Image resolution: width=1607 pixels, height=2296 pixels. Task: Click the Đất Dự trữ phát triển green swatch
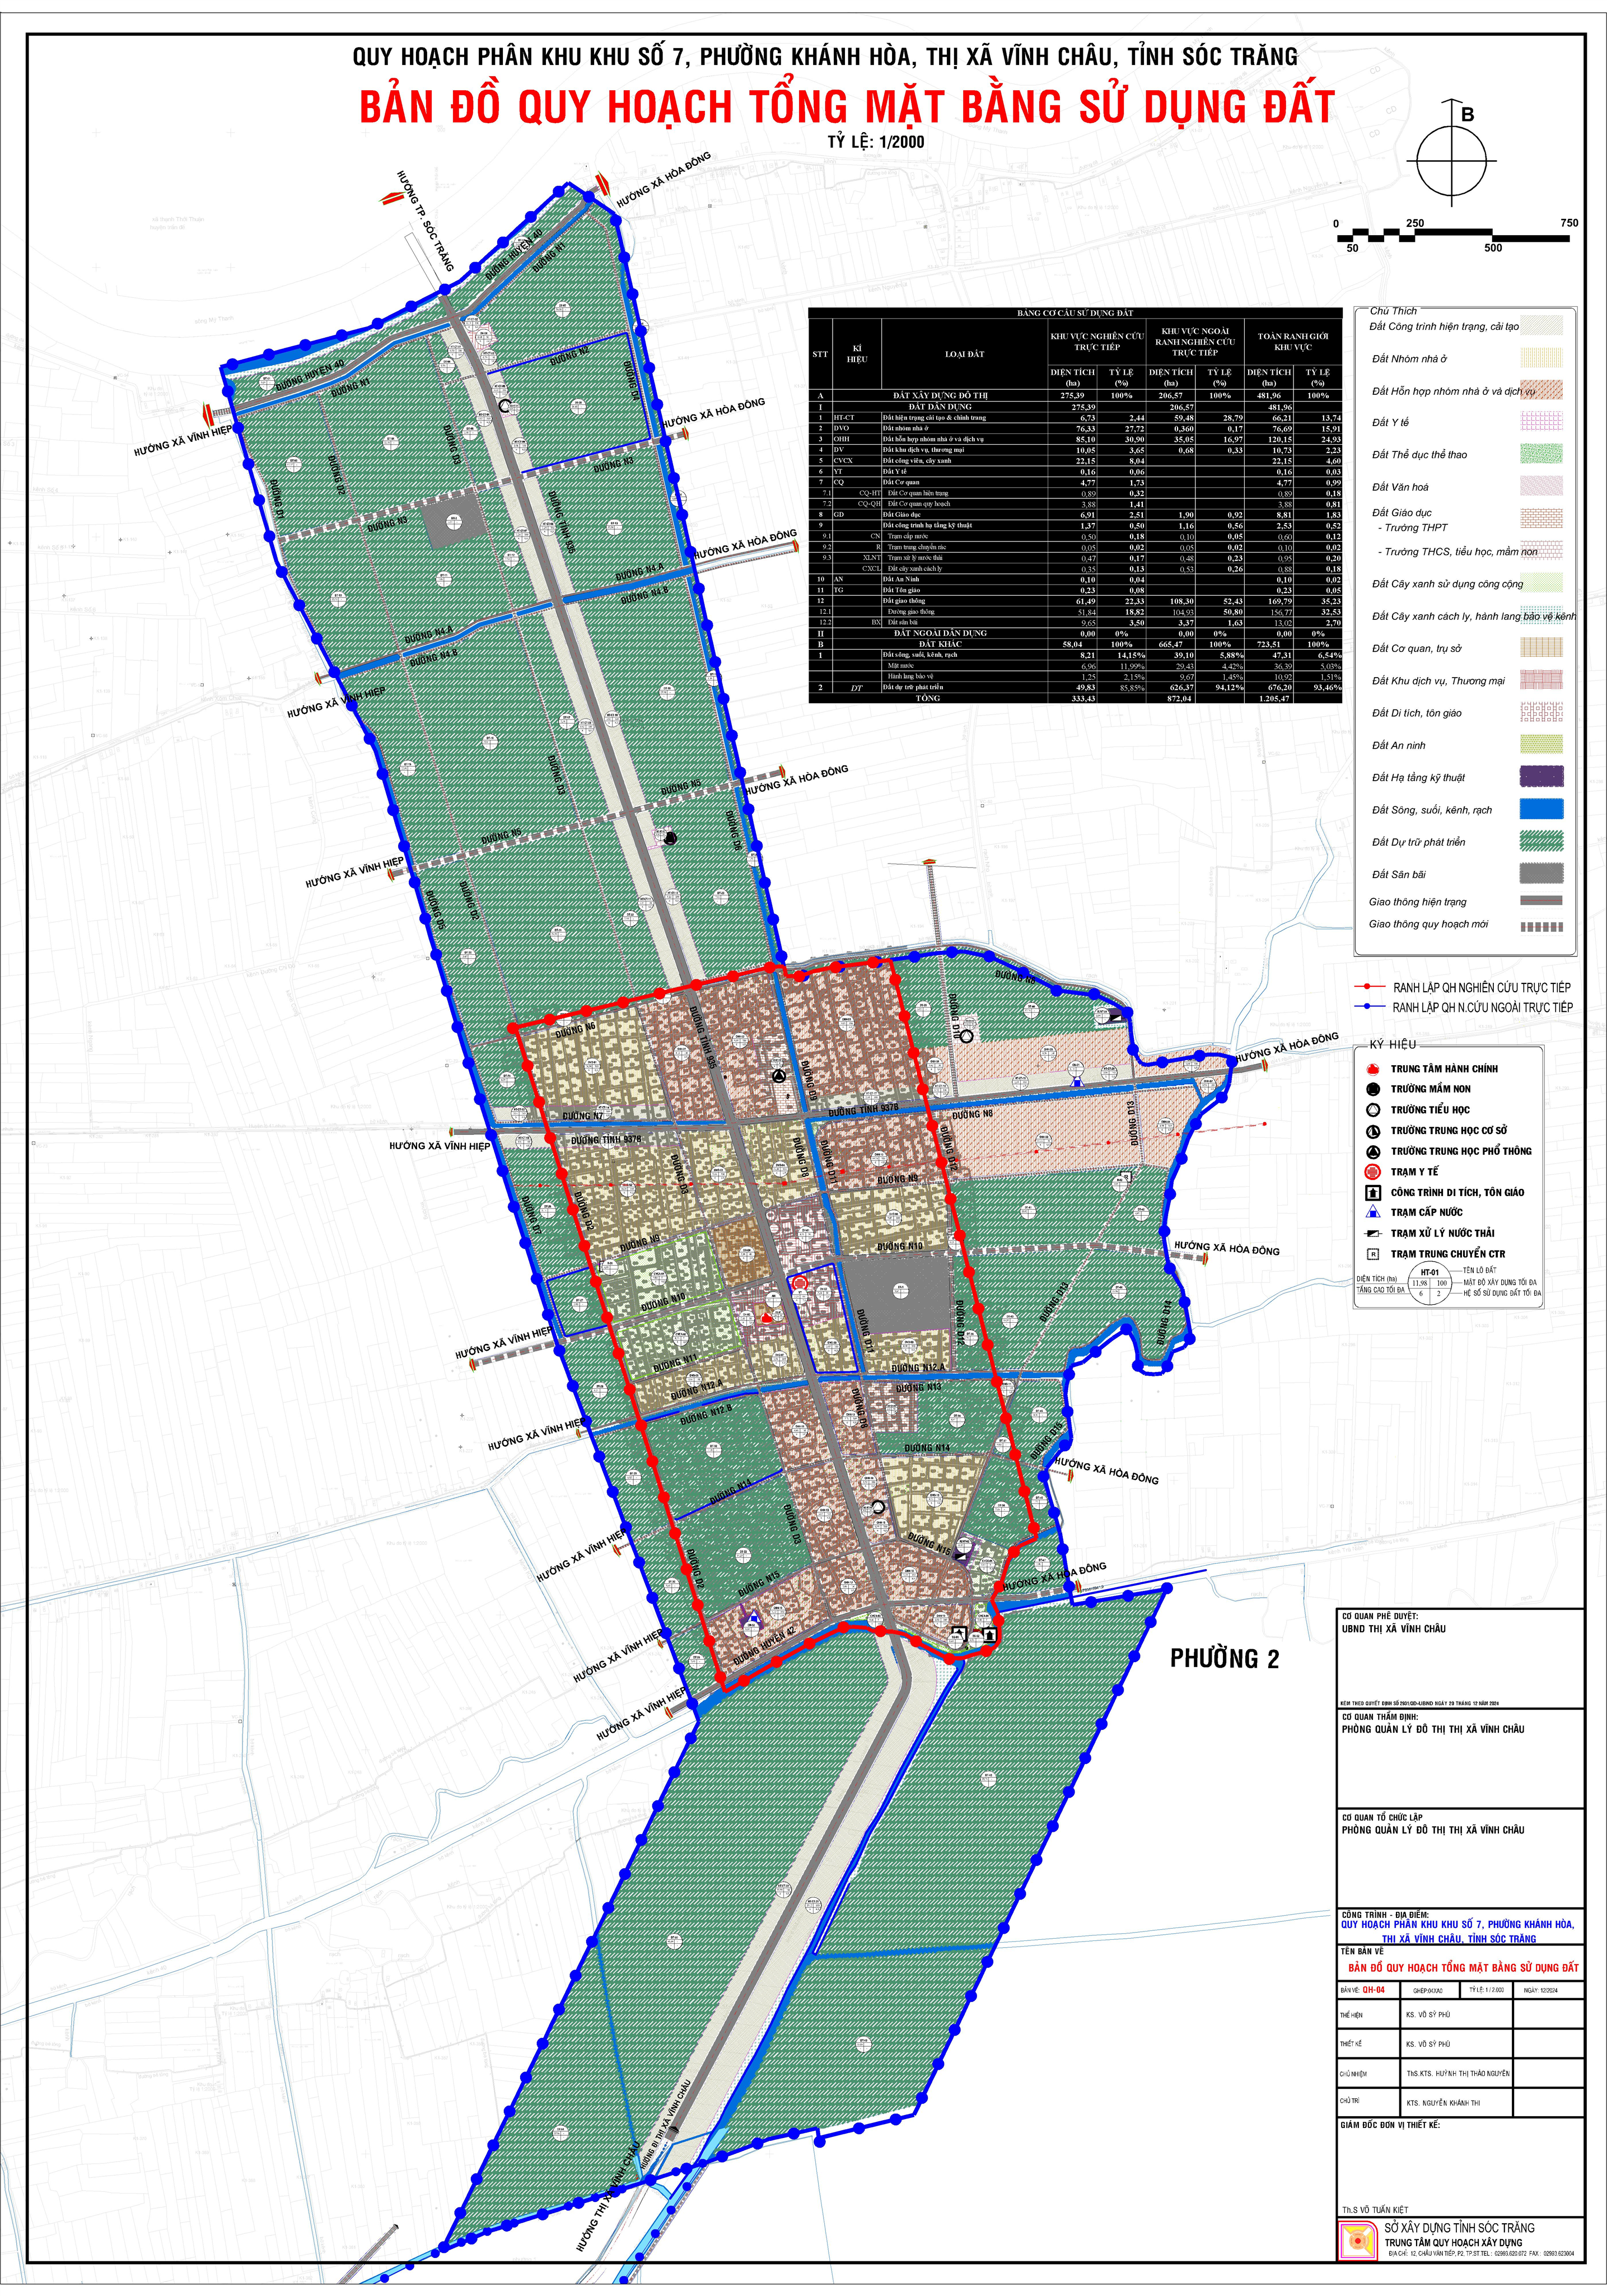coord(1541,841)
